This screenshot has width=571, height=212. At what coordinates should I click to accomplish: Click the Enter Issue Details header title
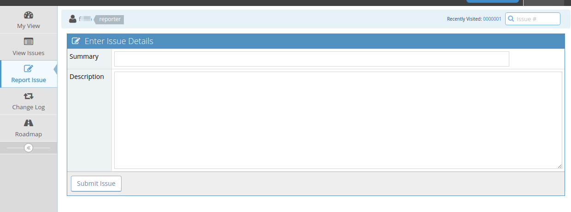click(119, 41)
